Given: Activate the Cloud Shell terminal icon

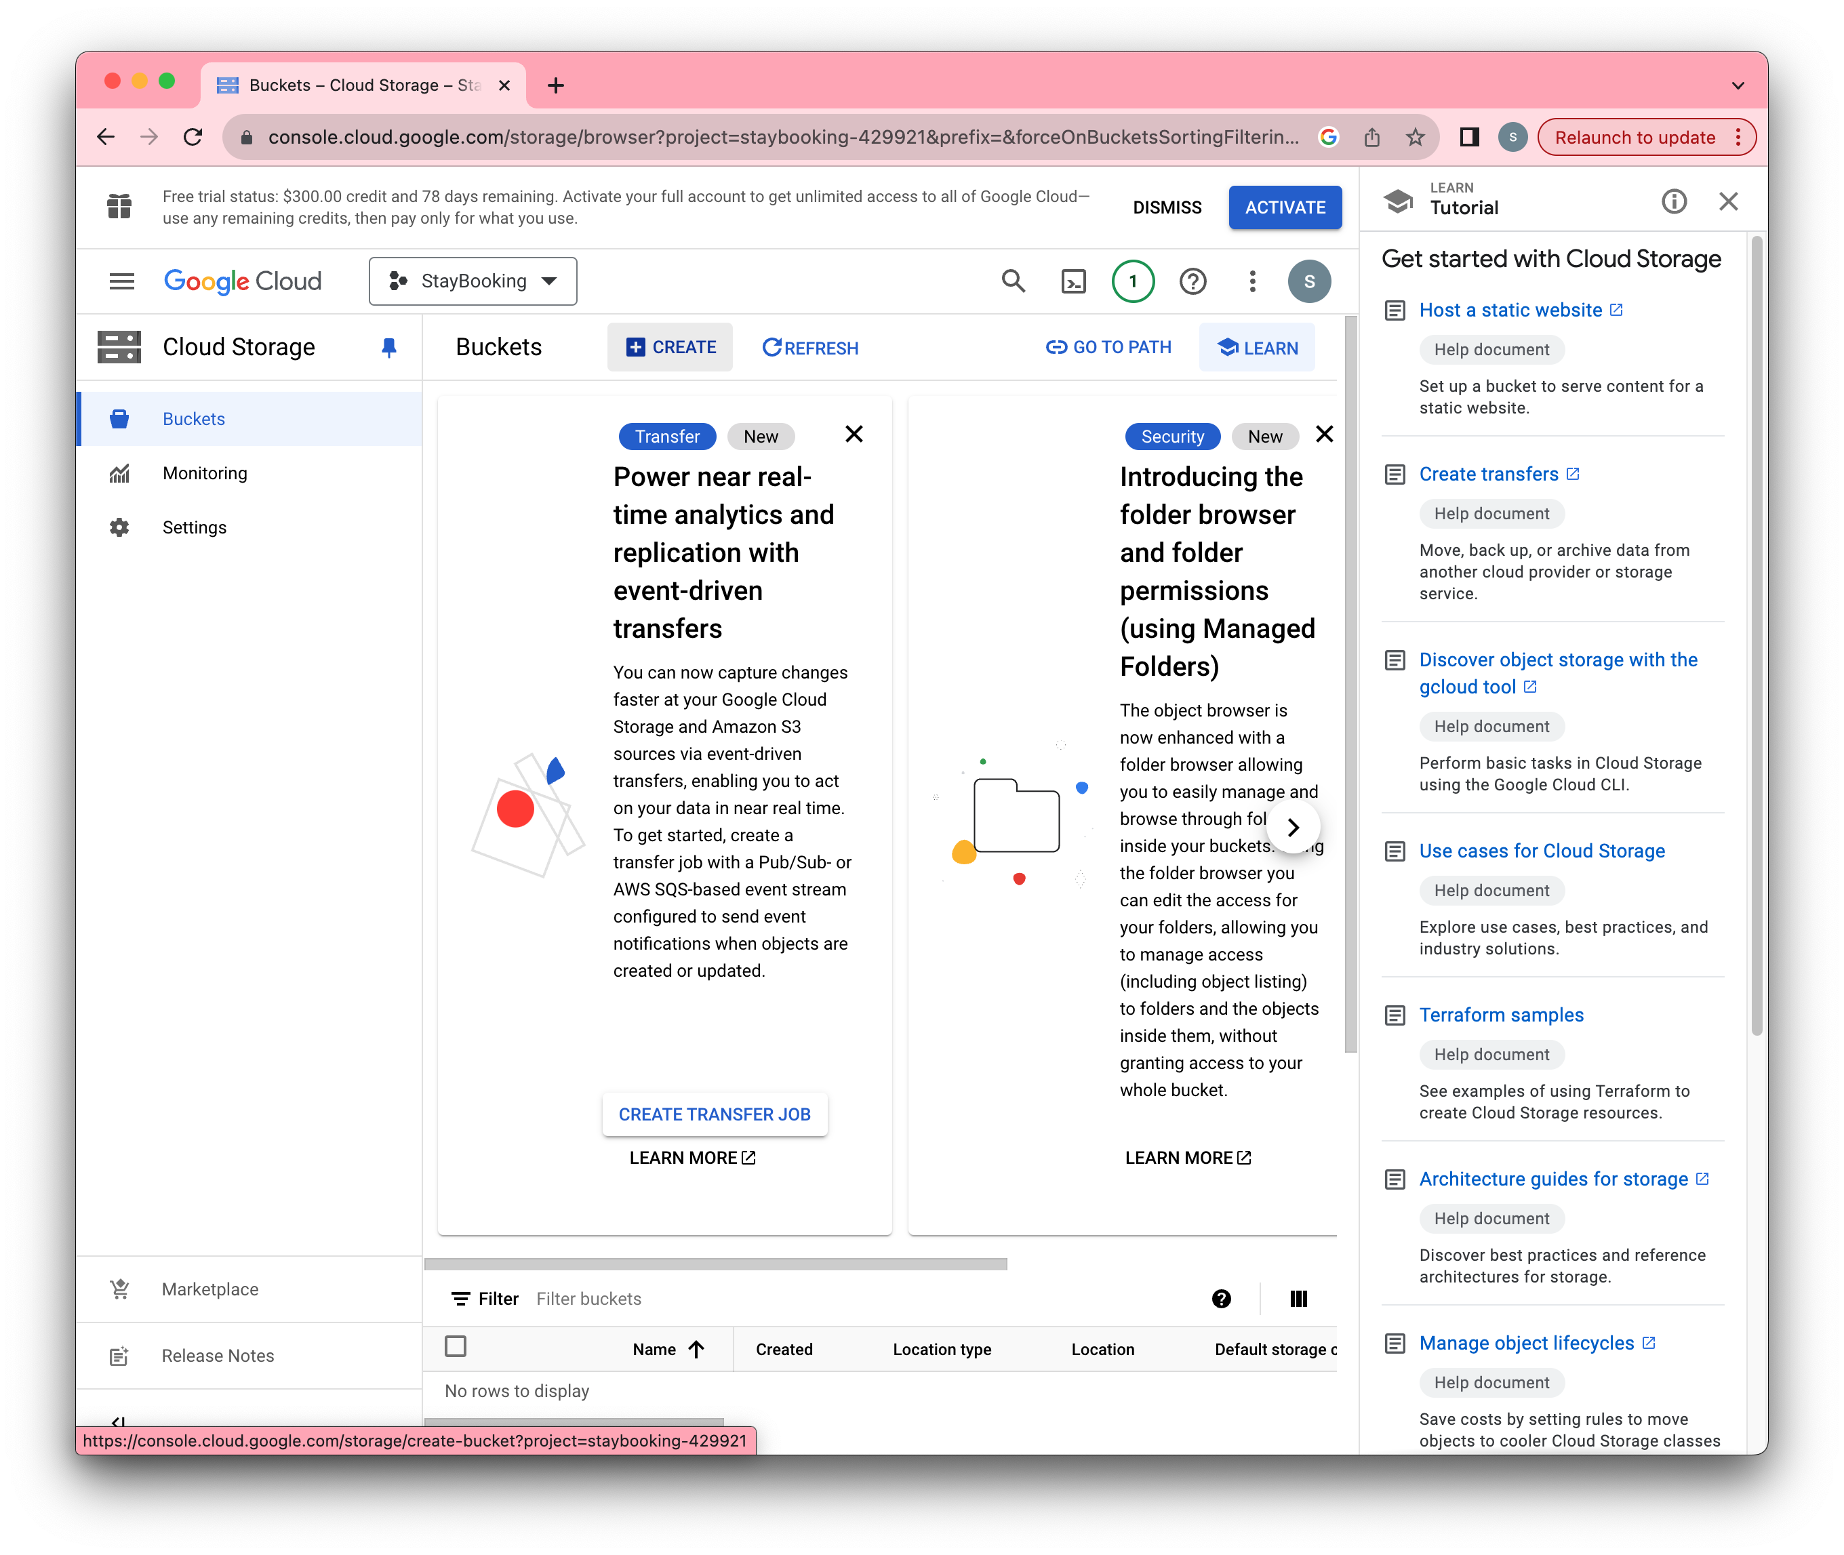Looking at the screenshot, I should click(x=1073, y=281).
